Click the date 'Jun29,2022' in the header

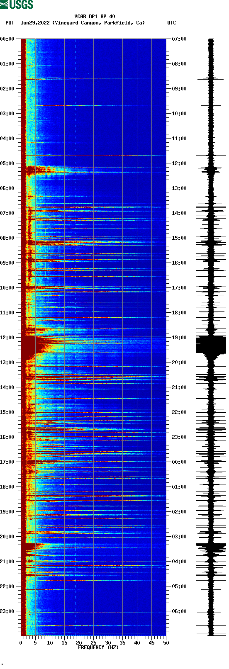[35, 23]
